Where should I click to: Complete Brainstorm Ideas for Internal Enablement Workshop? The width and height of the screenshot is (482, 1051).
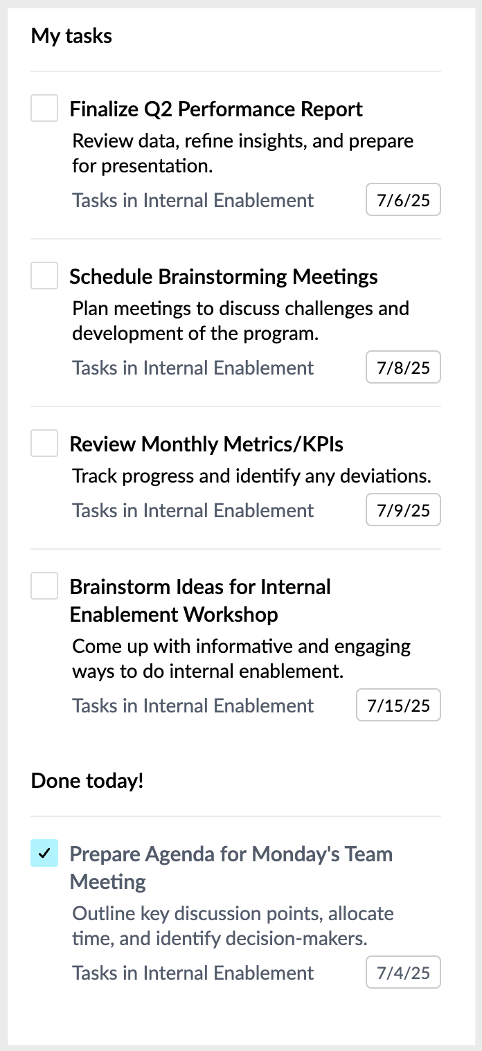(x=44, y=586)
